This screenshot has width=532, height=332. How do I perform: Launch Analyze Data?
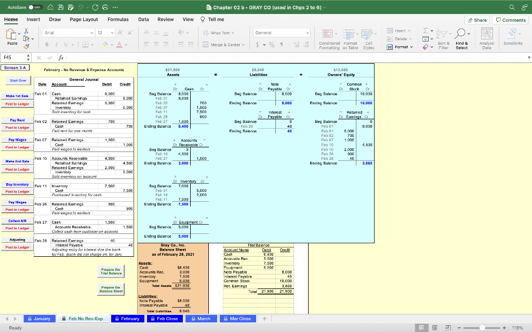point(486,38)
